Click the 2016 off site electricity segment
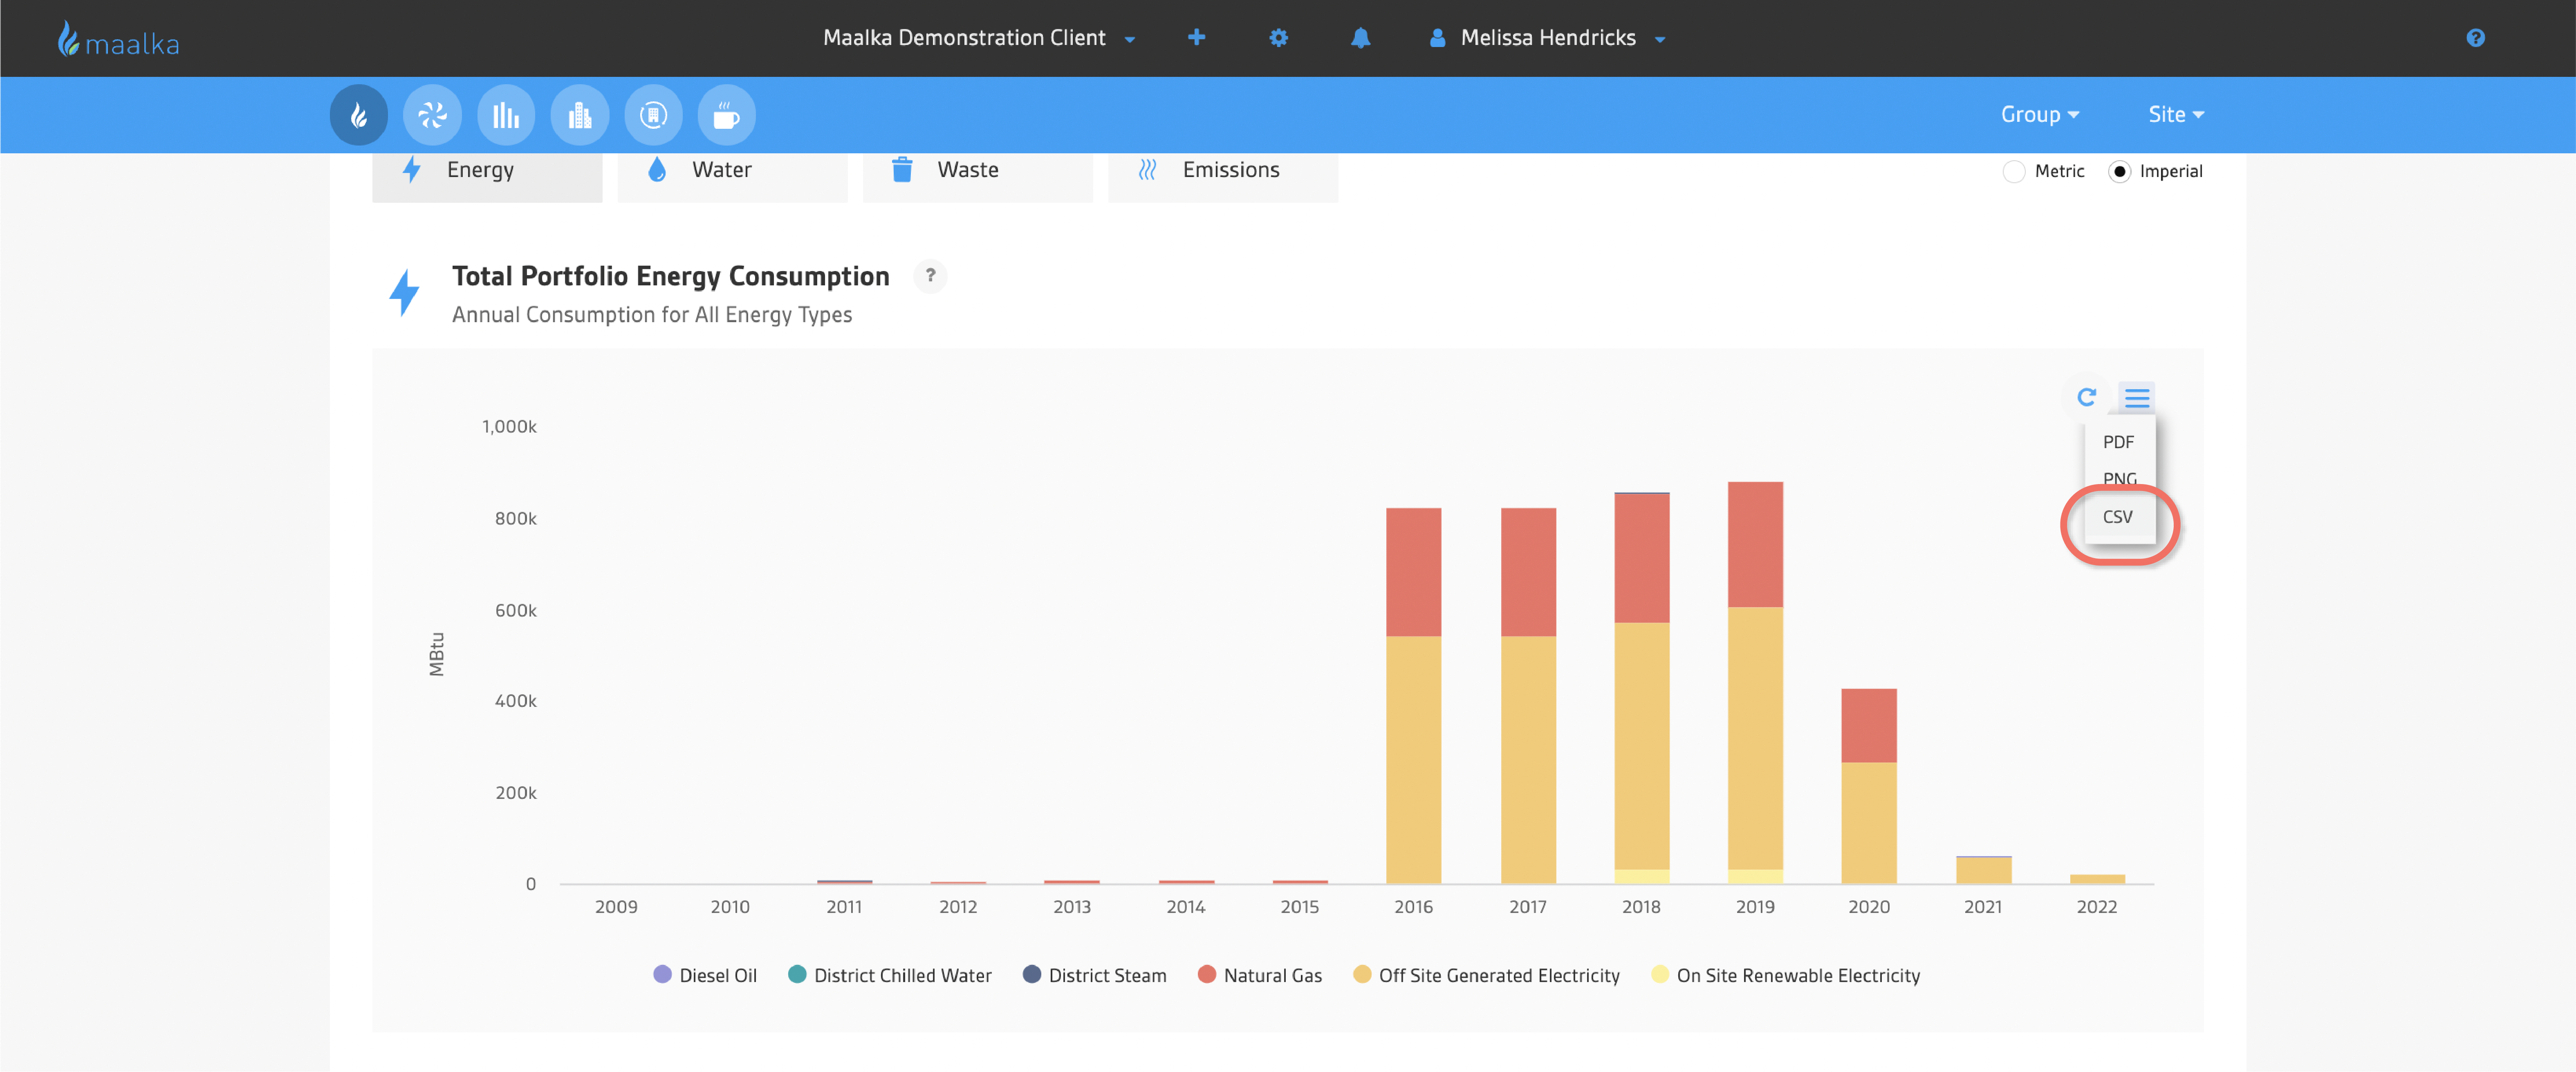This screenshot has width=2576, height=1072. pos(1413,760)
